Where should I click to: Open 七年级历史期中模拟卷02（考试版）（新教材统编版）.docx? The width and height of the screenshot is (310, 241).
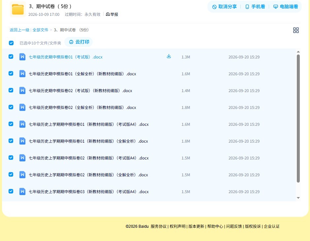pyautogui.click(x=80, y=90)
